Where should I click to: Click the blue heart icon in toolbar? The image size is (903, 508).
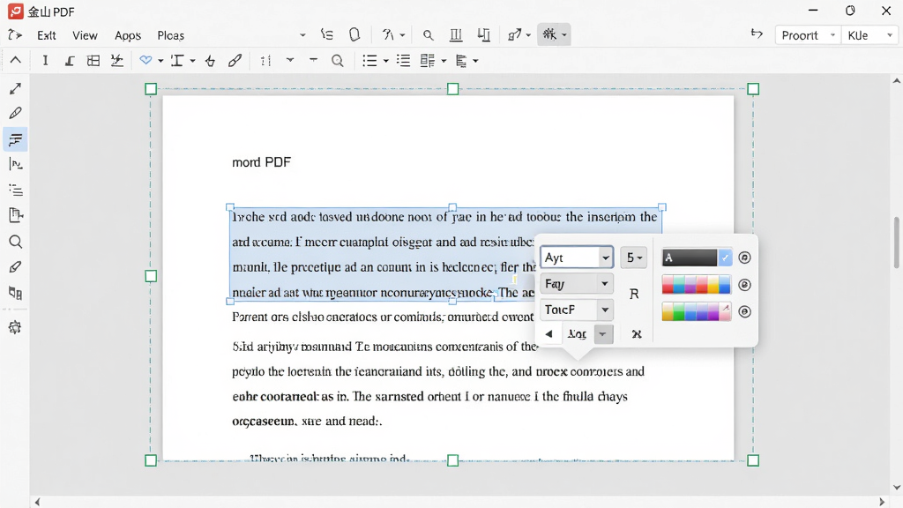(146, 60)
